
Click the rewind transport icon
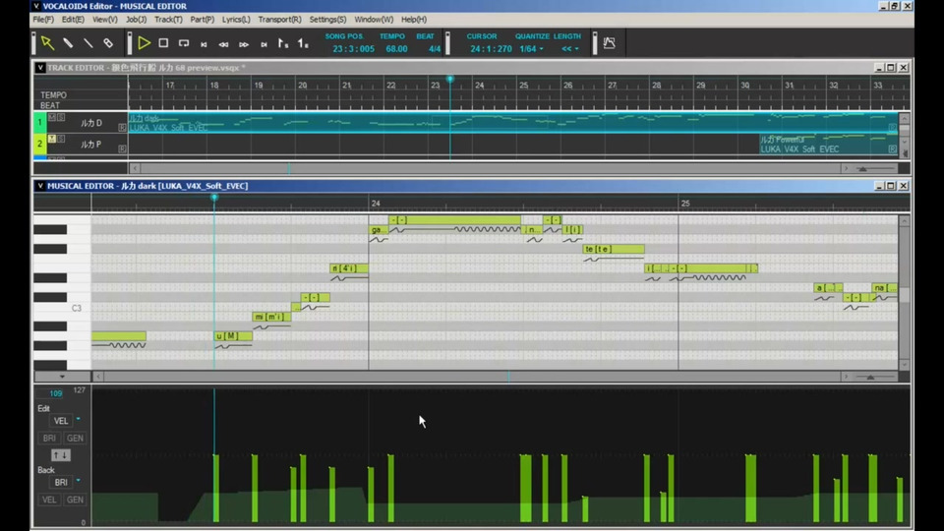point(223,44)
